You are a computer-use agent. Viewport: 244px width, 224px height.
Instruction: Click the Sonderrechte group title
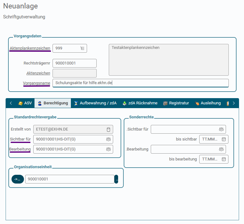point(141,117)
